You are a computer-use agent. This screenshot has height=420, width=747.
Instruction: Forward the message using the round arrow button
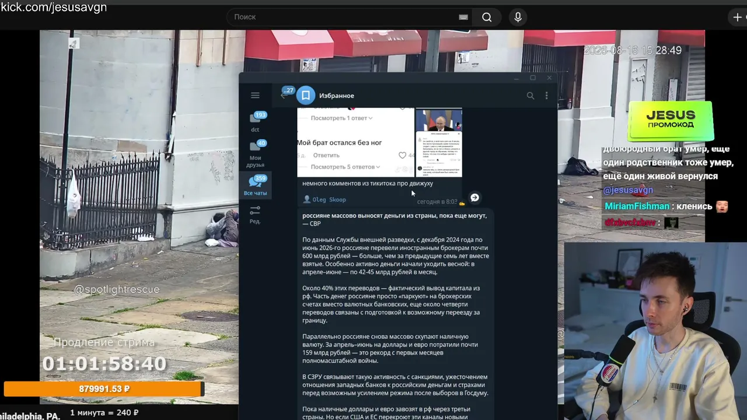pos(474,198)
